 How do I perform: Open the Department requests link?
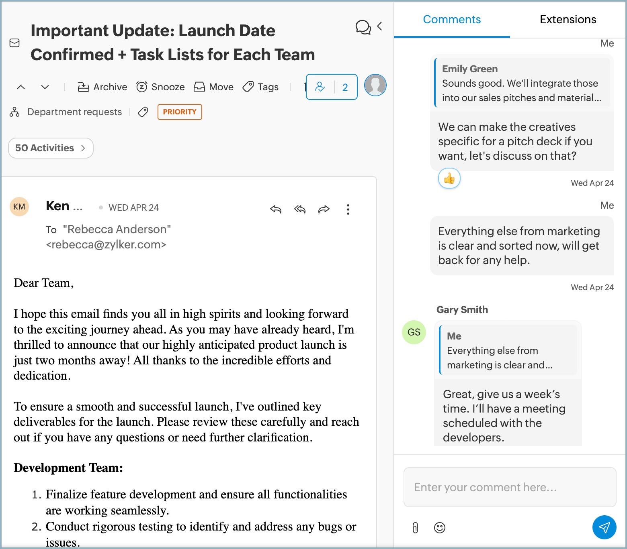[x=74, y=112]
